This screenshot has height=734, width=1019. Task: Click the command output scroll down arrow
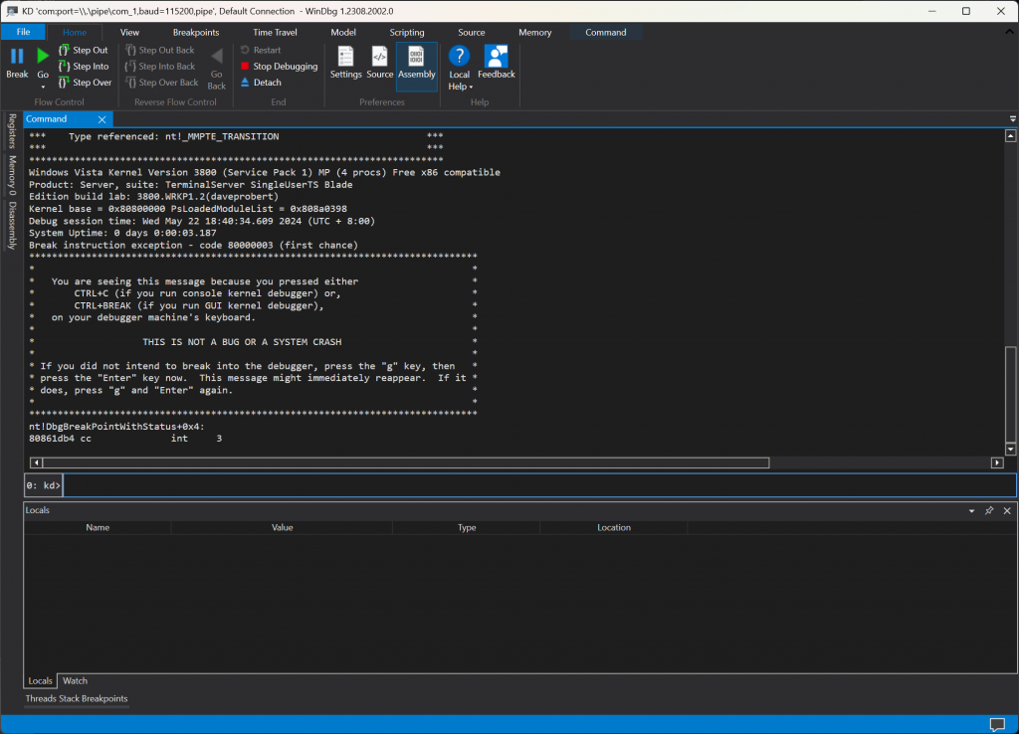point(1010,449)
